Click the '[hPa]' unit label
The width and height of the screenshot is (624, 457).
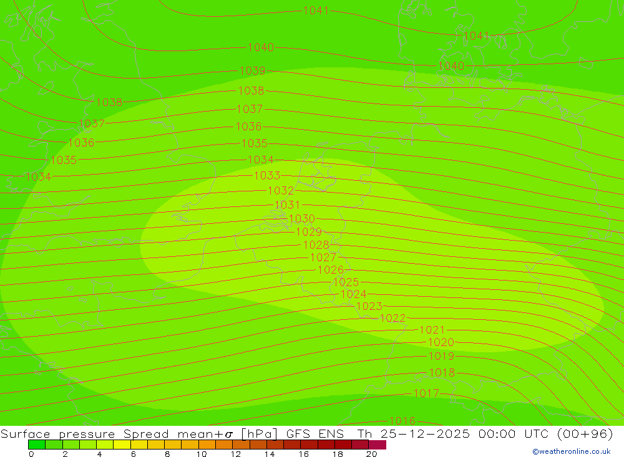pos(259,433)
